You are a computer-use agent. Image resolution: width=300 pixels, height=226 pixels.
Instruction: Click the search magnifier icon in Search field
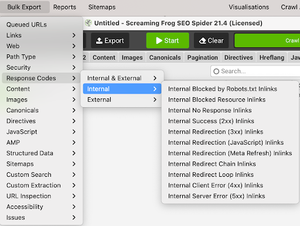click(216, 71)
